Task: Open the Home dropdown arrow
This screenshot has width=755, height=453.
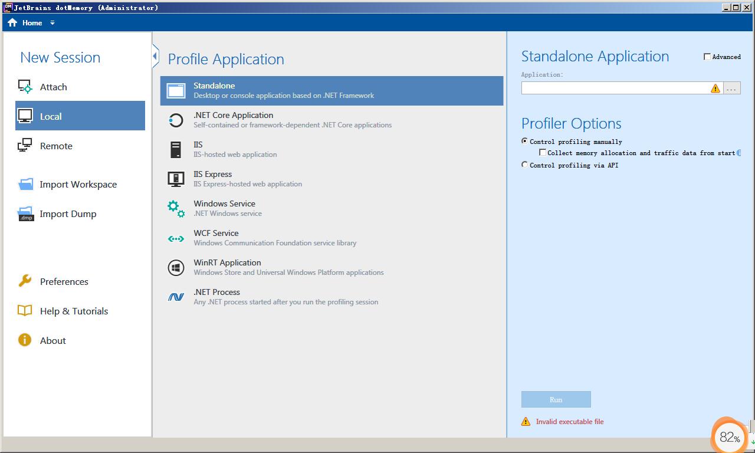Action: click(x=52, y=23)
